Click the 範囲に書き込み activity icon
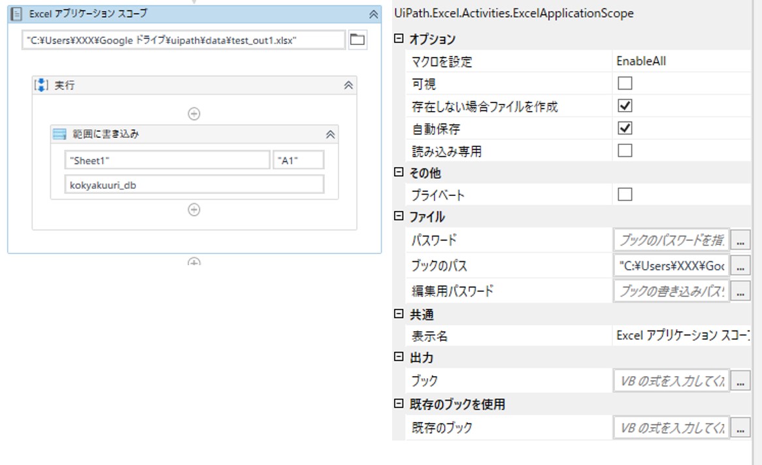The image size is (762, 465). point(59,134)
